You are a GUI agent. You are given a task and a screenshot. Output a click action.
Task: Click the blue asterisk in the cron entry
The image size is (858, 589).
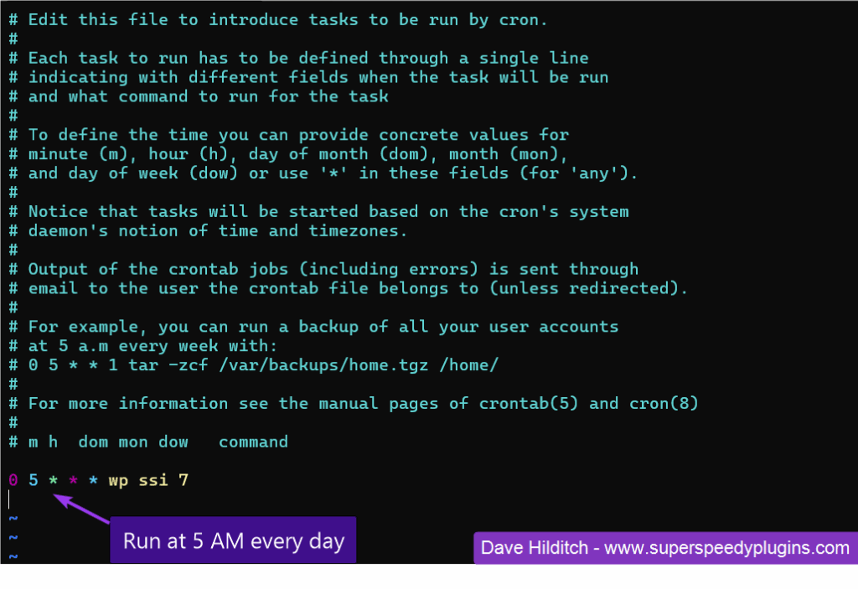click(x=93, y=480)
